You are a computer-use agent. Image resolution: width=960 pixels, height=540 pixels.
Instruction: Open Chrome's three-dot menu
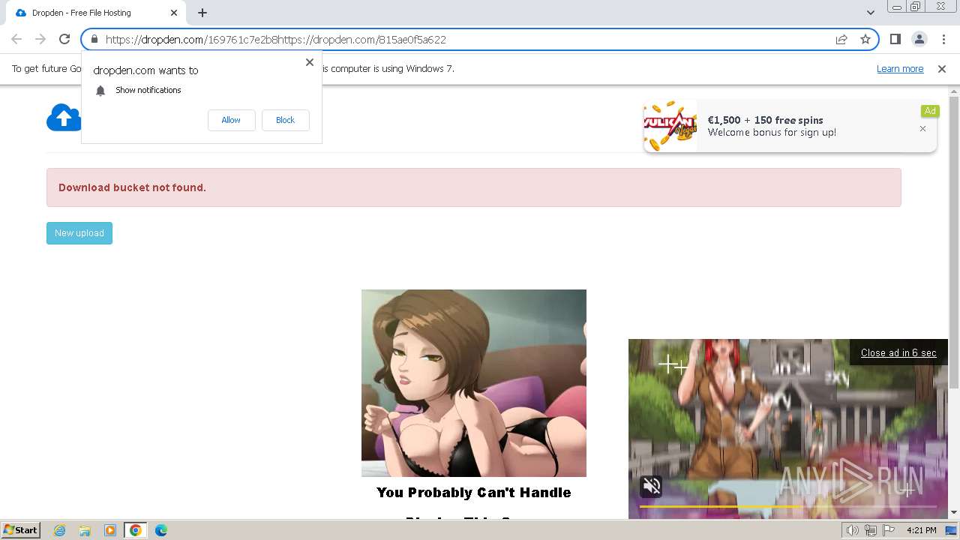943,39
